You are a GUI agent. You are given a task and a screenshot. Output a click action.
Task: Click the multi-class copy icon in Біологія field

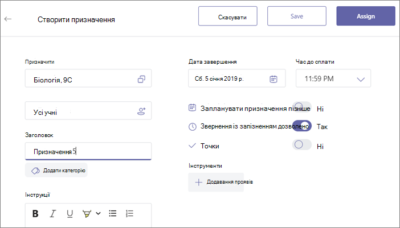141,79
